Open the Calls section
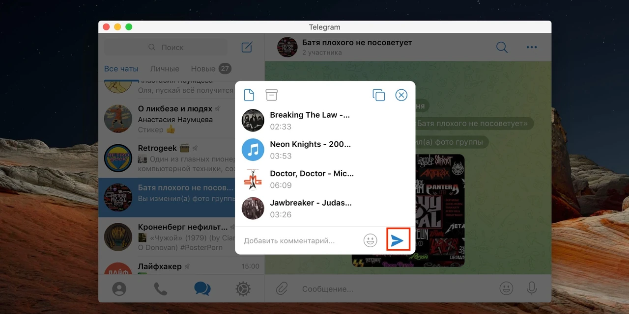The width and height of the screenshot is (629, 314). (x=161, y=289)
